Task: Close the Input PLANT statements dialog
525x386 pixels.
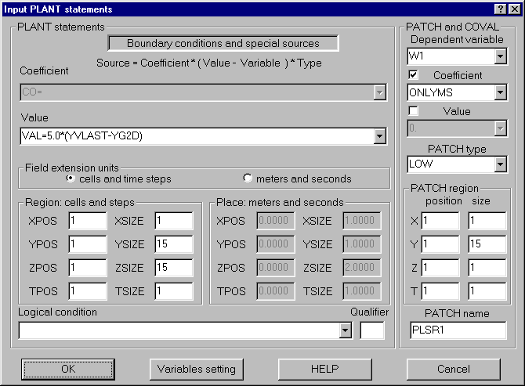Action: tap(514, 9)
